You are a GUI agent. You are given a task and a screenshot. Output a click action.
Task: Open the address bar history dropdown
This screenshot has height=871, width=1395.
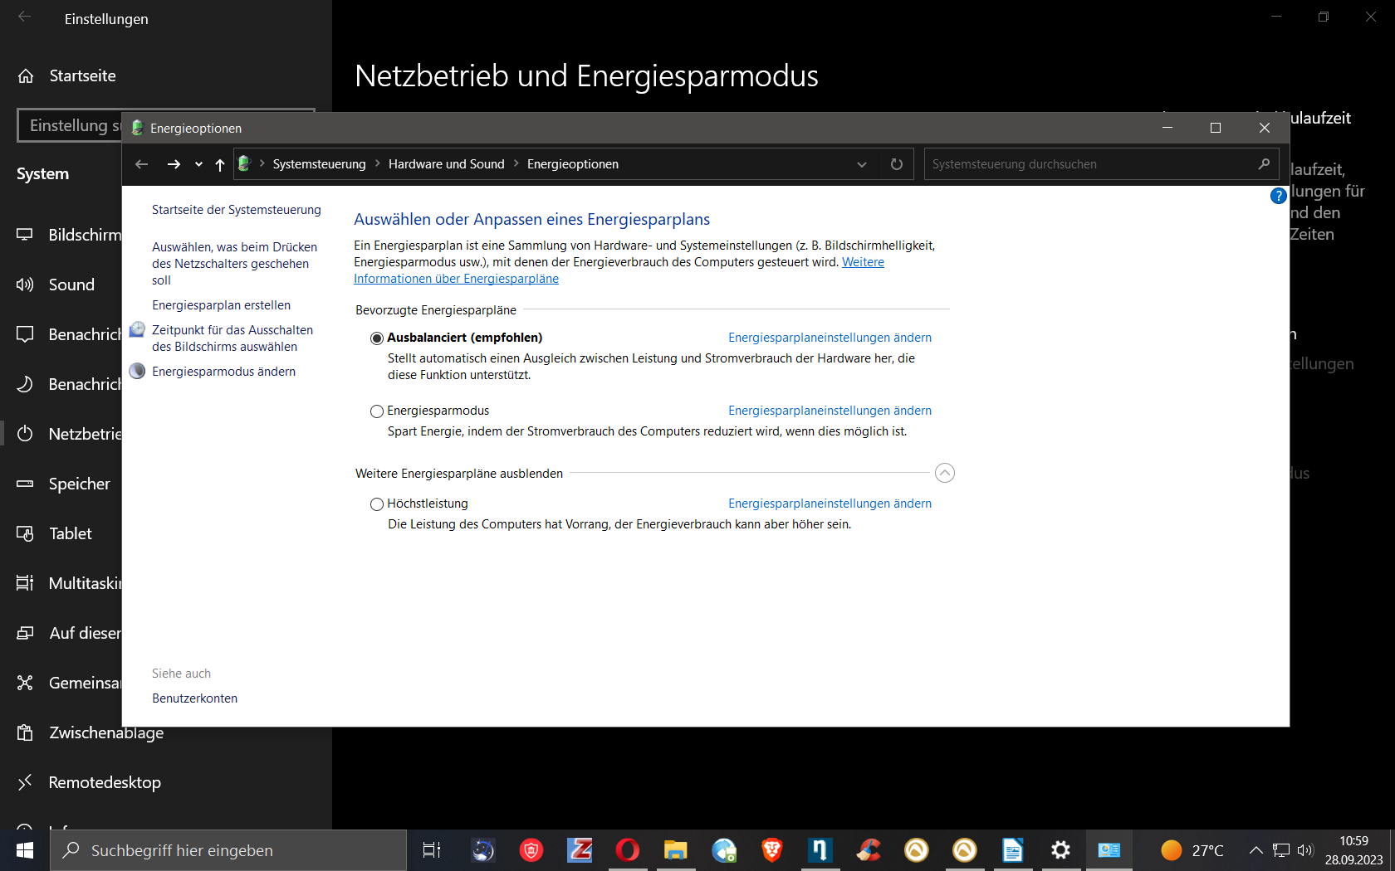(862, 164)
